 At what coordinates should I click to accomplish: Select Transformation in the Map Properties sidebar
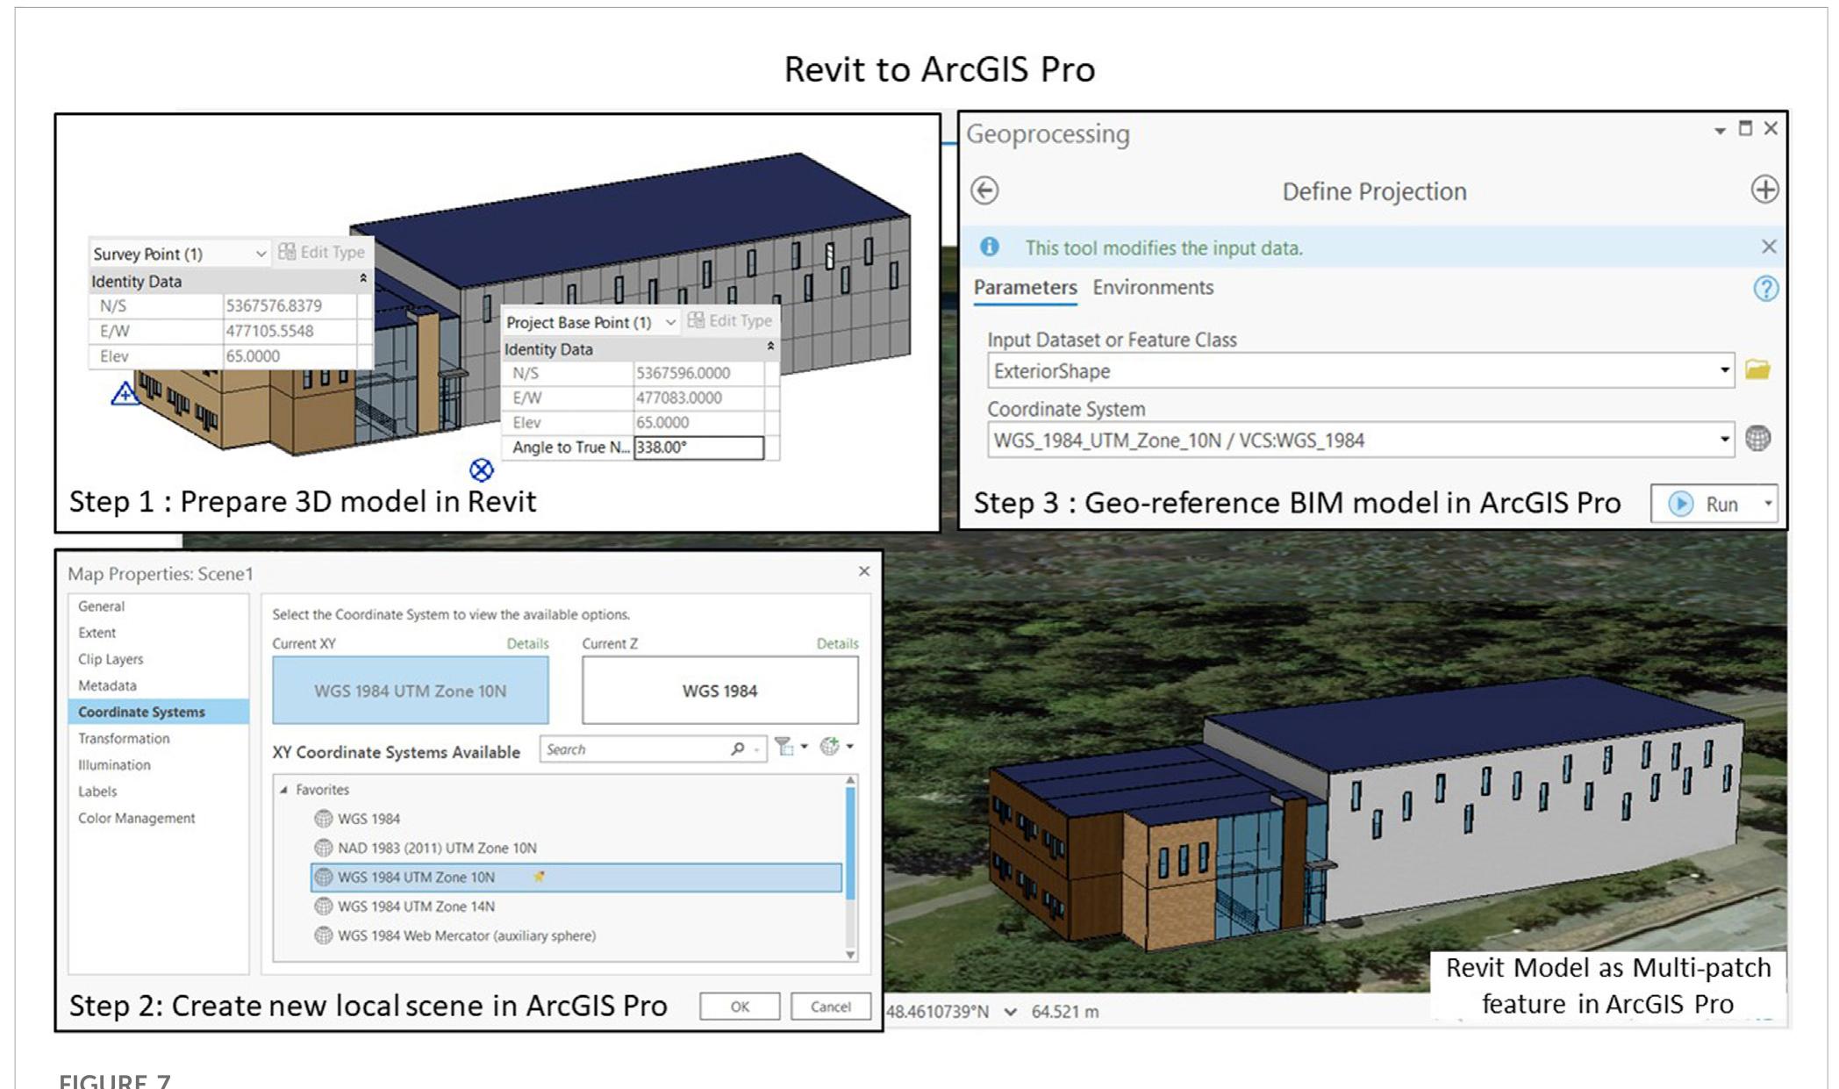click(x=124, y=738)
